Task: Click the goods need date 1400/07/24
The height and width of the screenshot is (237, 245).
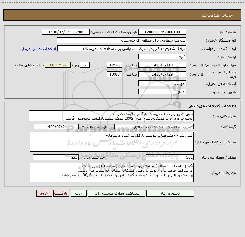Action: pos(56,127)
